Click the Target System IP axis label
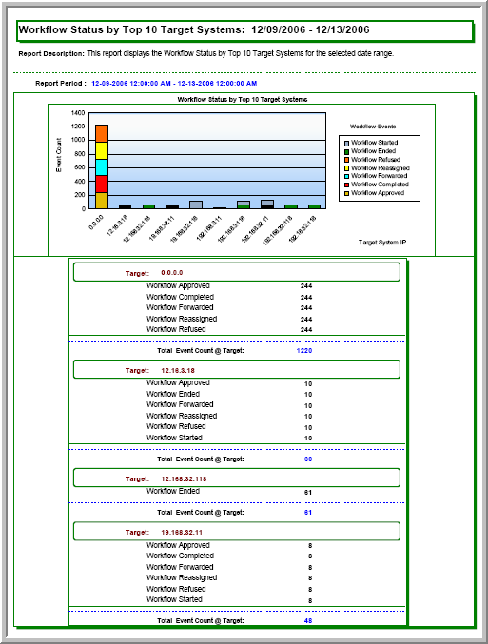 382,243
